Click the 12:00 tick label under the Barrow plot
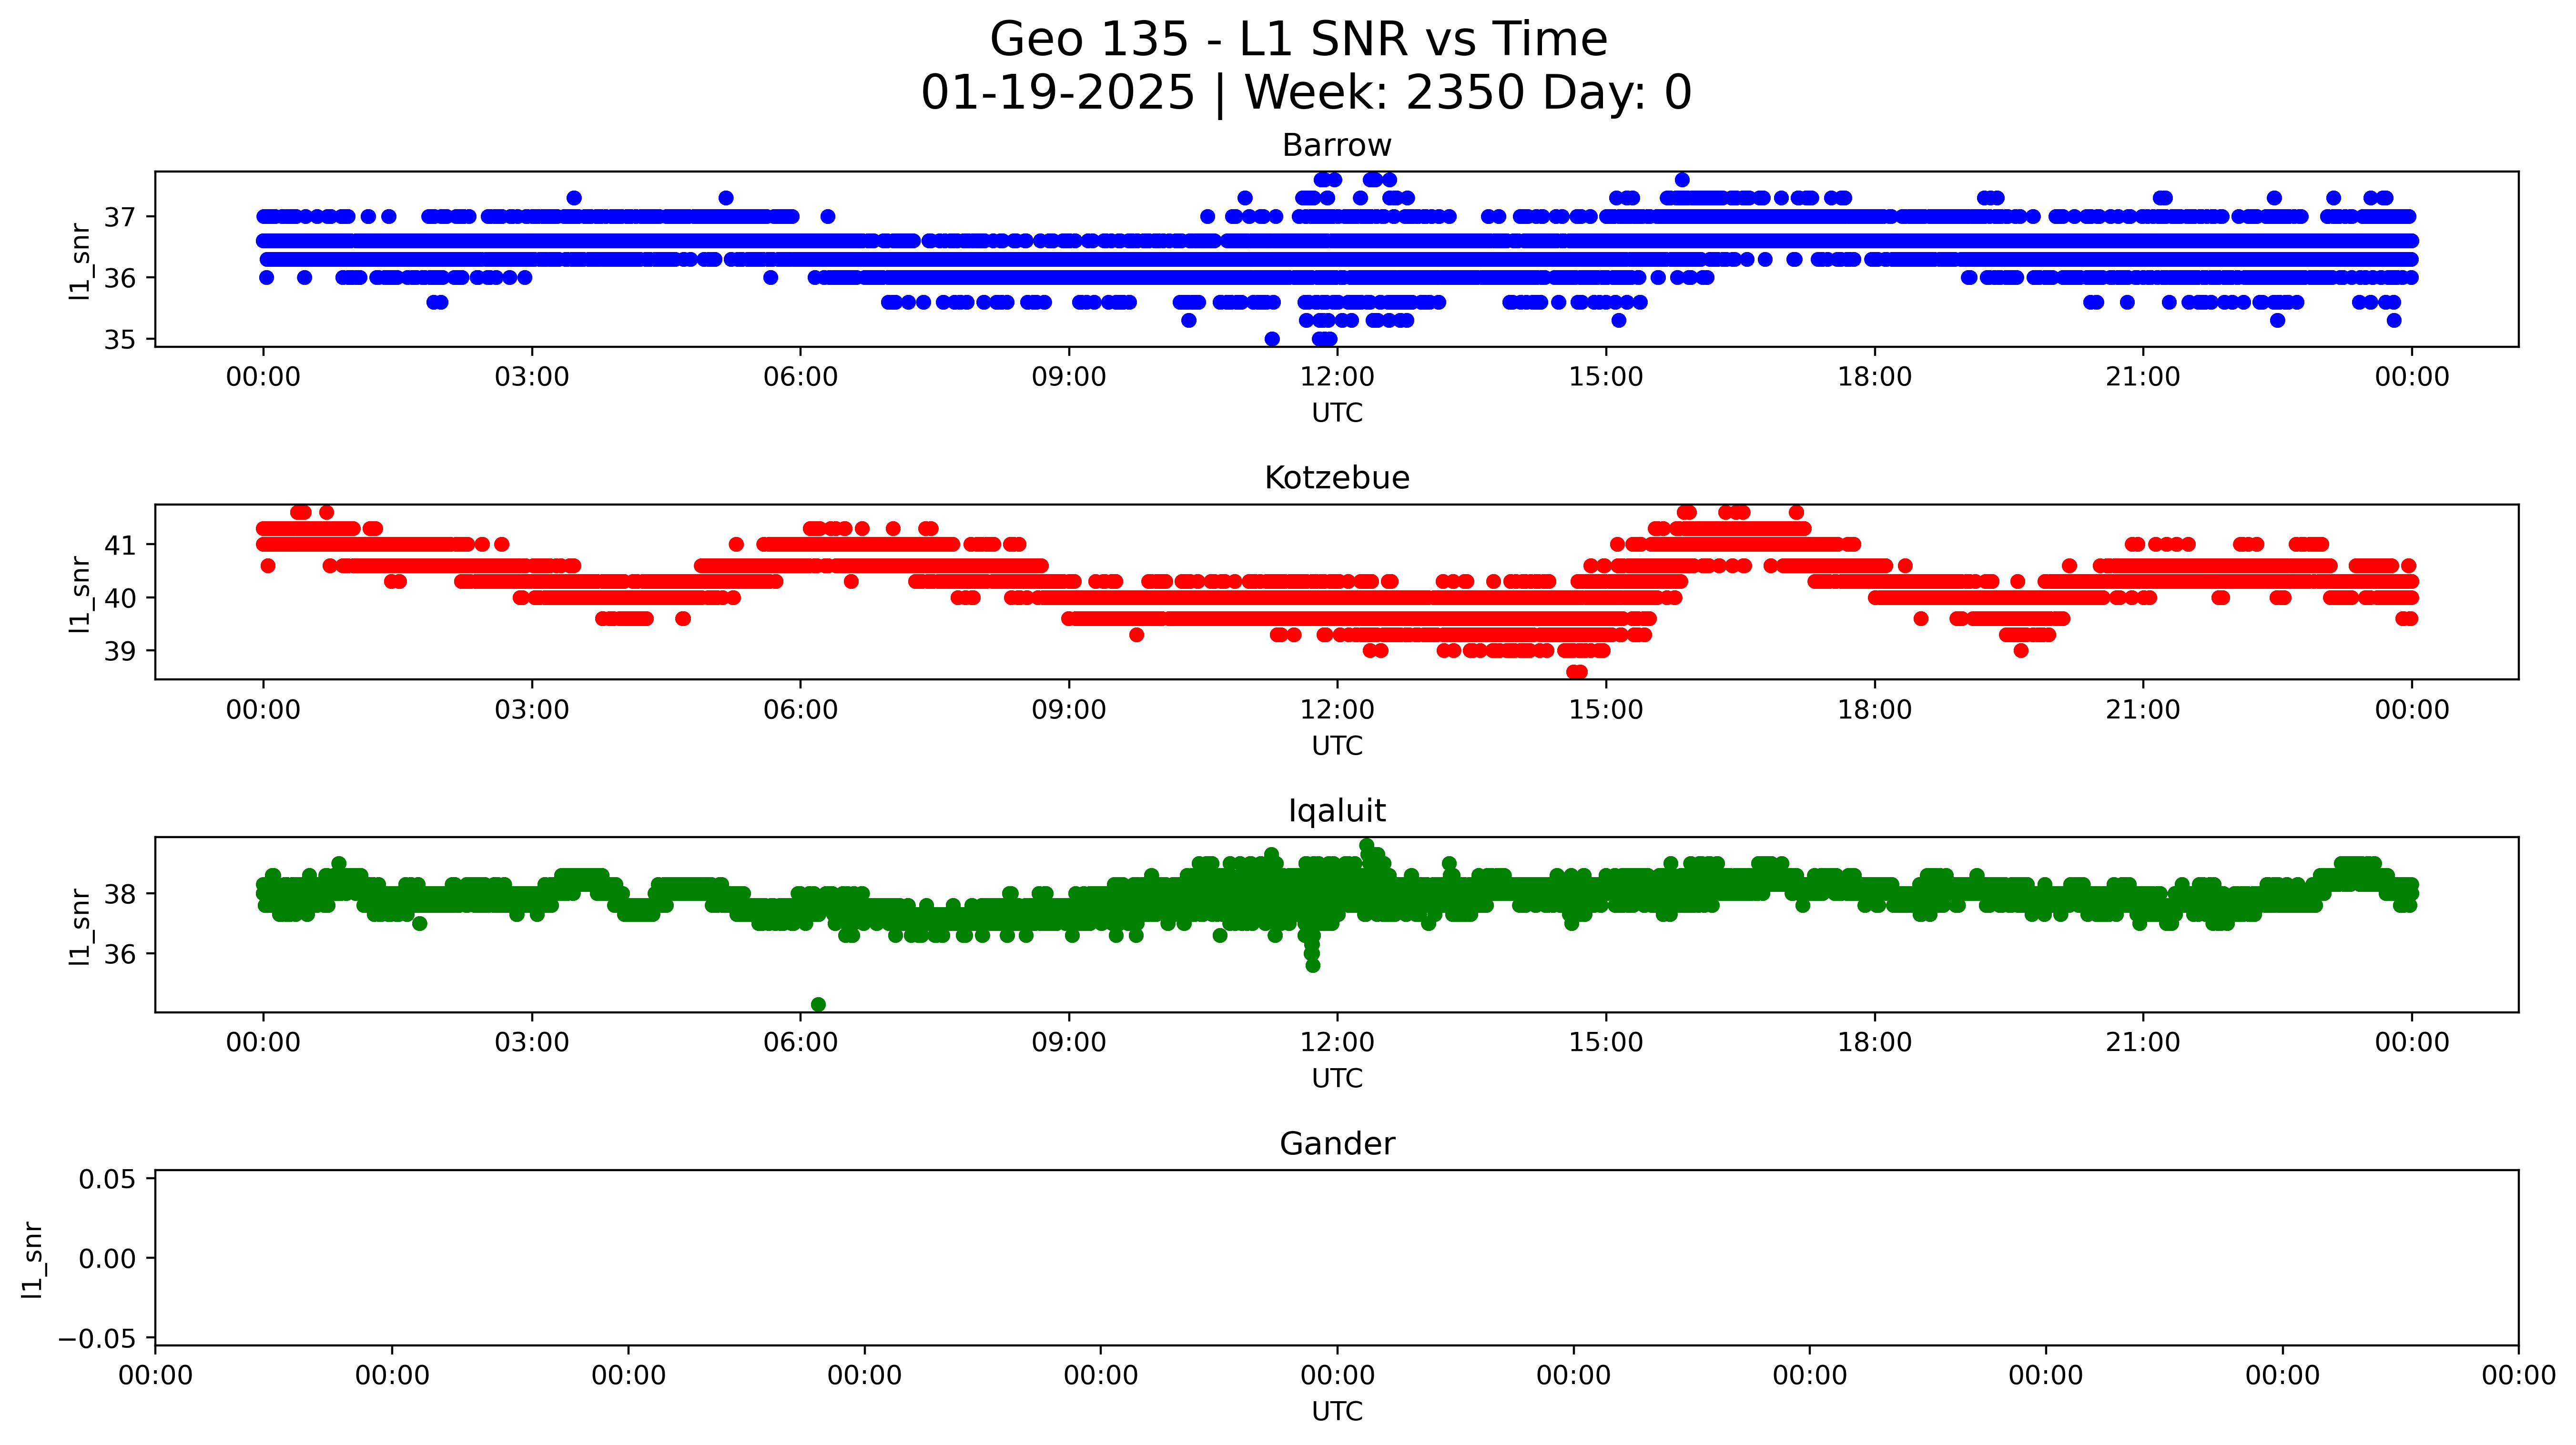 coord(1337,377)
